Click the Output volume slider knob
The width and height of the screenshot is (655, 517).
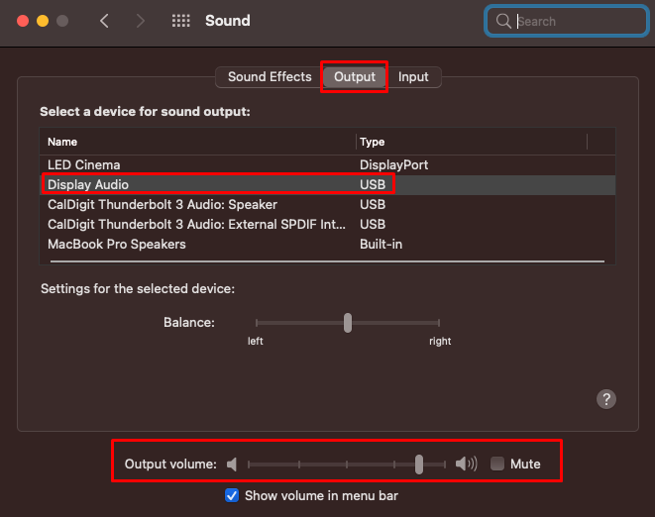tap(419, 465)
